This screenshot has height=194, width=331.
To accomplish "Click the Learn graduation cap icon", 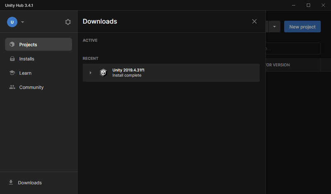I will tap(12, 73).
